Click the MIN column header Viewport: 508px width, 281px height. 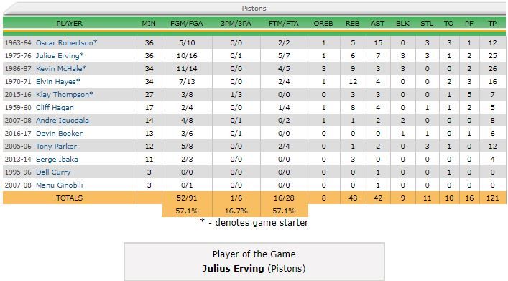(x=149, y=23)
